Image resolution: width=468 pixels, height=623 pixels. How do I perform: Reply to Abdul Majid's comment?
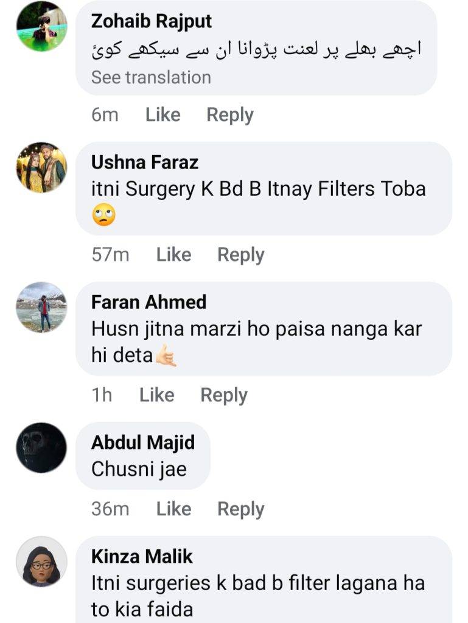coord(241,509)
